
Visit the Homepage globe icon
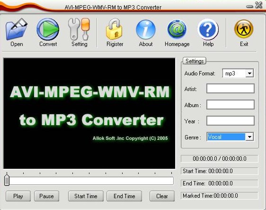(x=177, y=29)
